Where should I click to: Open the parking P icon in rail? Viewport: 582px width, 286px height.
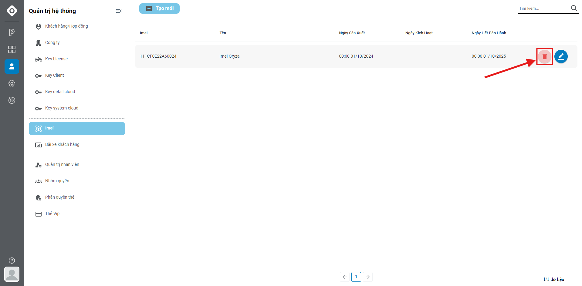[x=12, y=32]
